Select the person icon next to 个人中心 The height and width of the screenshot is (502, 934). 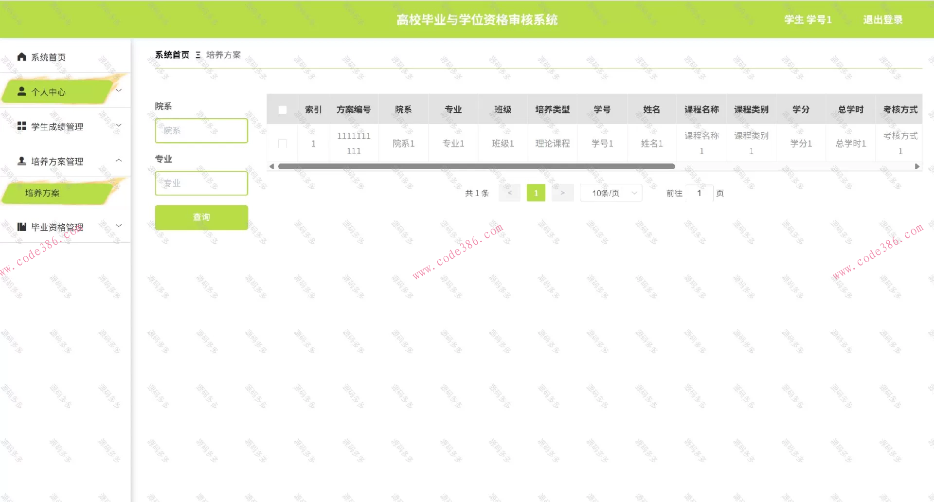(21, 90)
